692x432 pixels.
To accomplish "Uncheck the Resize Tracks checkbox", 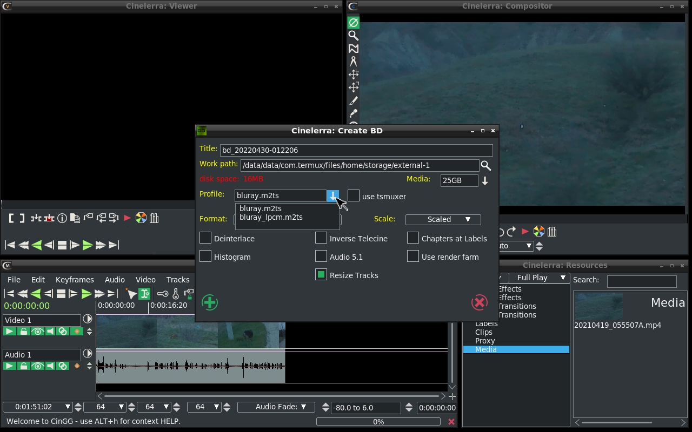I will coord(321,275).
